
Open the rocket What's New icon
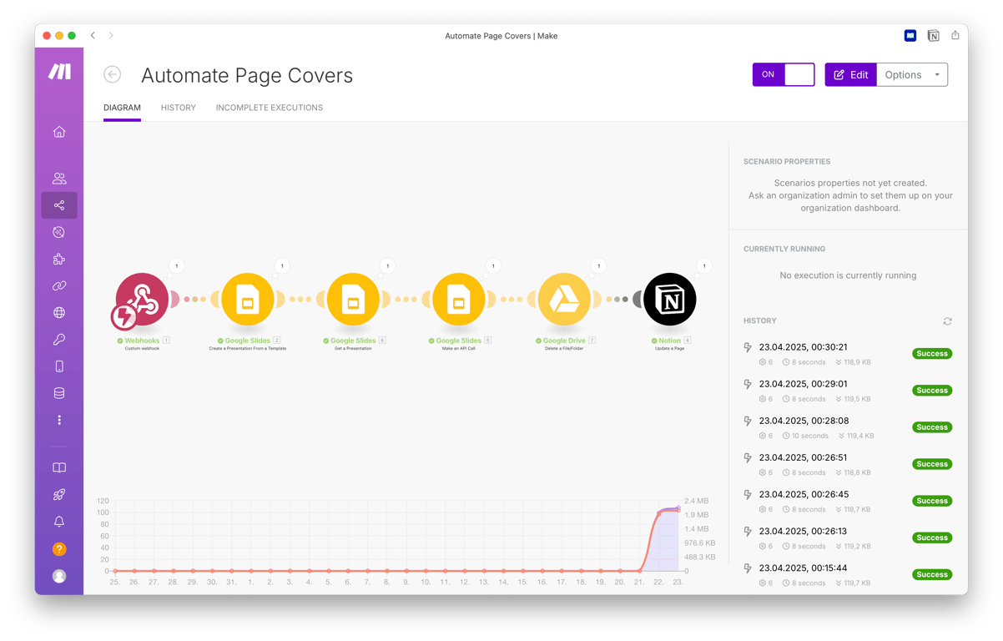[59, 495]
